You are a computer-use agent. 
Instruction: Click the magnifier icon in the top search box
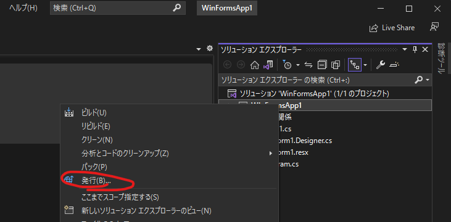(176, 8)
